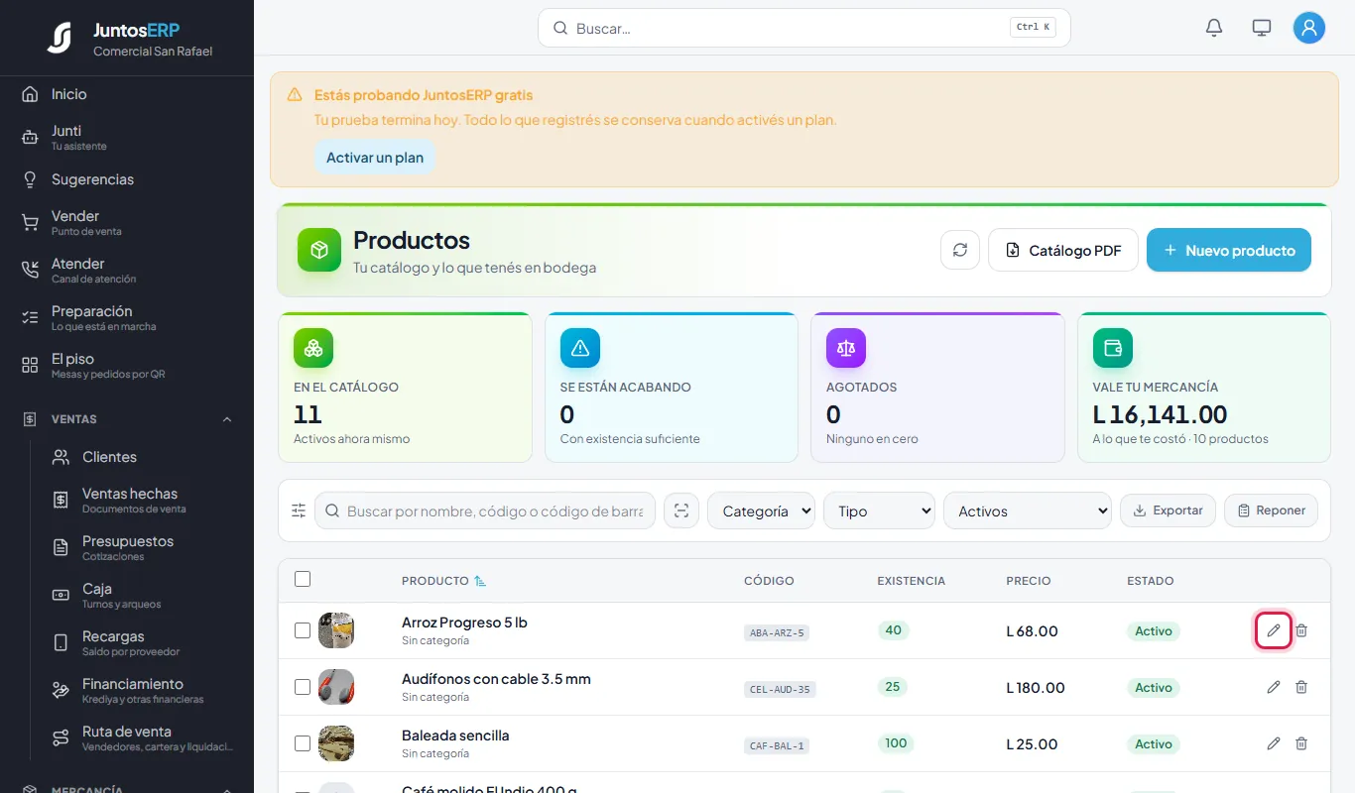Open the notifications bell icon
The image size is (1355, 793).
(1214, 28)
